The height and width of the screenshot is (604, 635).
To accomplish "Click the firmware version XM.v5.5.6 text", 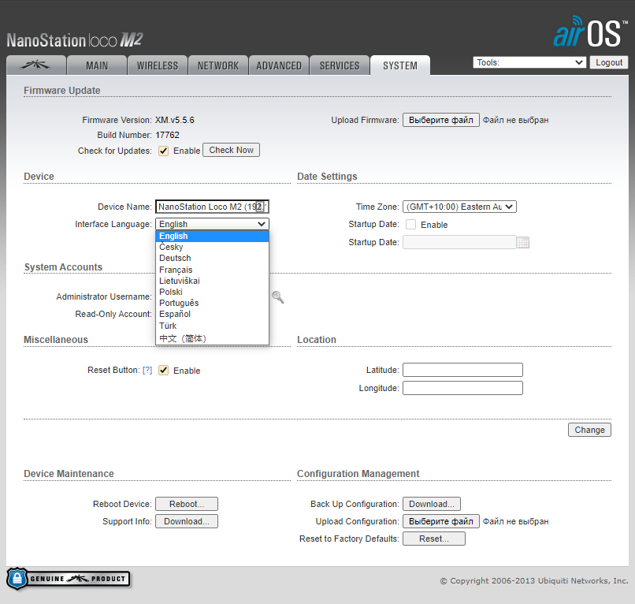I will (175, 120).
